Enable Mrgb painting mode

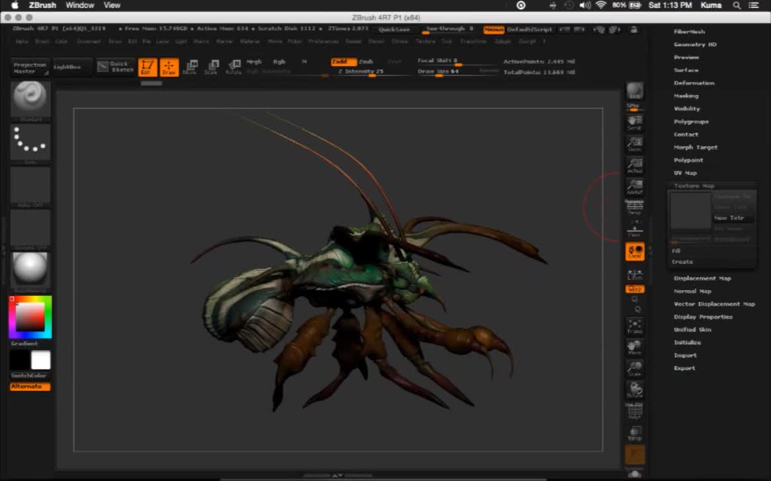pos(254,62)
